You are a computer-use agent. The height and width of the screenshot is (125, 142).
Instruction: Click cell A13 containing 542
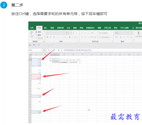(36, 89)
